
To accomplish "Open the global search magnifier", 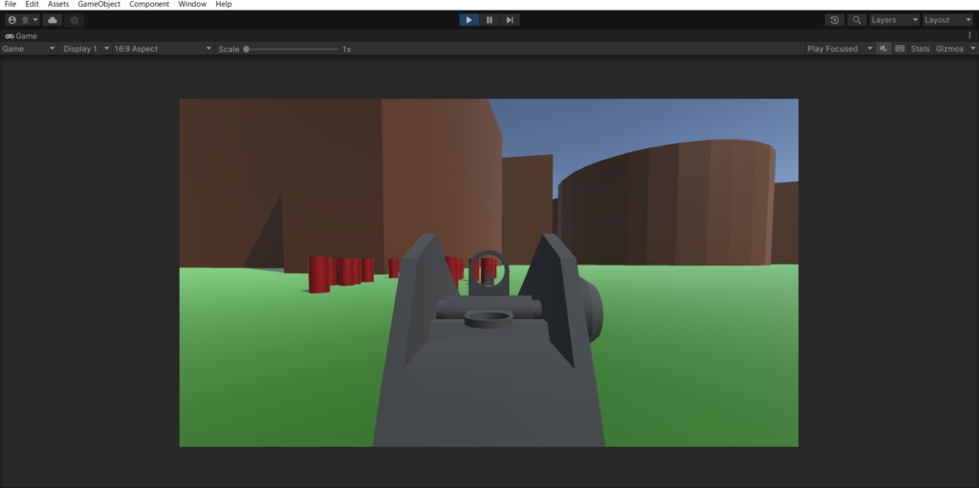I will pyautogui.click(x=857, y=20).
